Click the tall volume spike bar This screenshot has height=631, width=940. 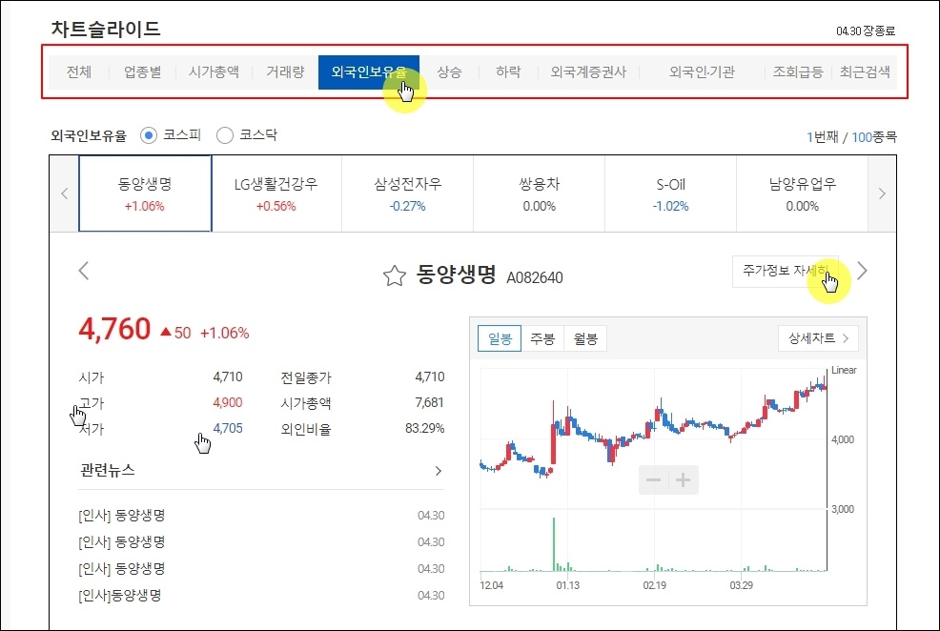(x=553, y=544)
